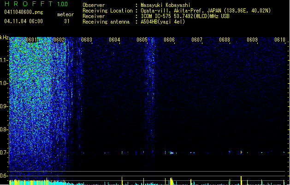Viewport: 290px width, 185px height.
Task: Click the 0610 time marker
Action: [x=280, y=40]
